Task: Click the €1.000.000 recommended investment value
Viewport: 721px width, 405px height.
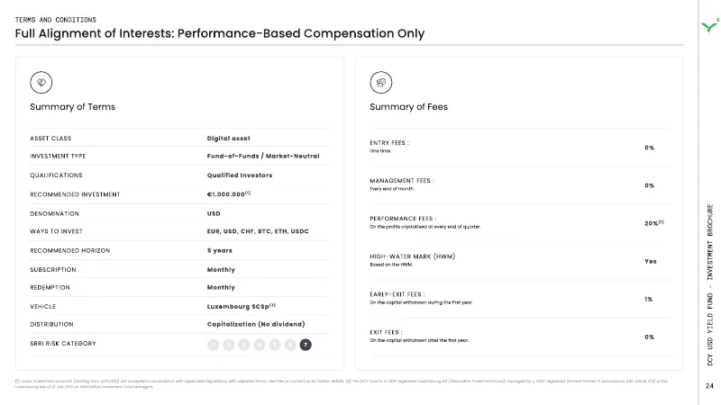Action: (229, 194)
